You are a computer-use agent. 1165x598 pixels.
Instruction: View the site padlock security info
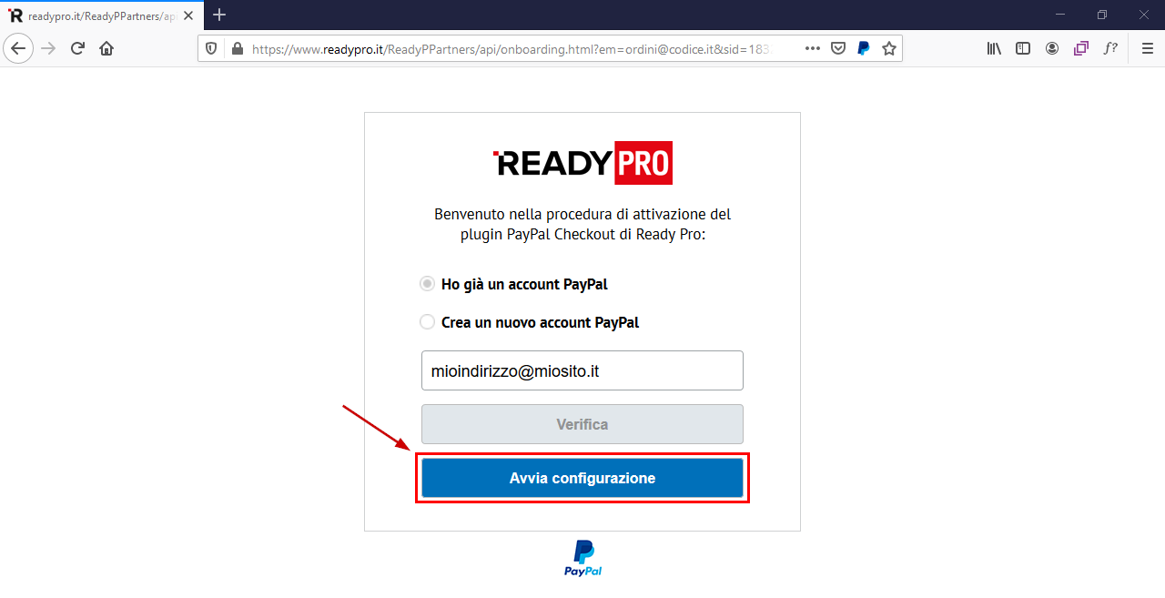(x=238, y=48)
